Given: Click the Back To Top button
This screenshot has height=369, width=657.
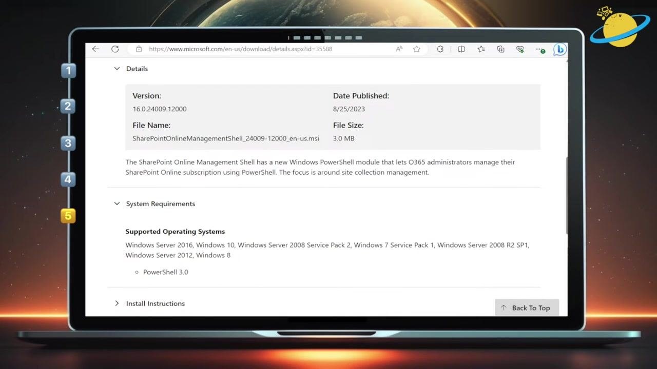Looking at the screenshot, I should [527, 307].
